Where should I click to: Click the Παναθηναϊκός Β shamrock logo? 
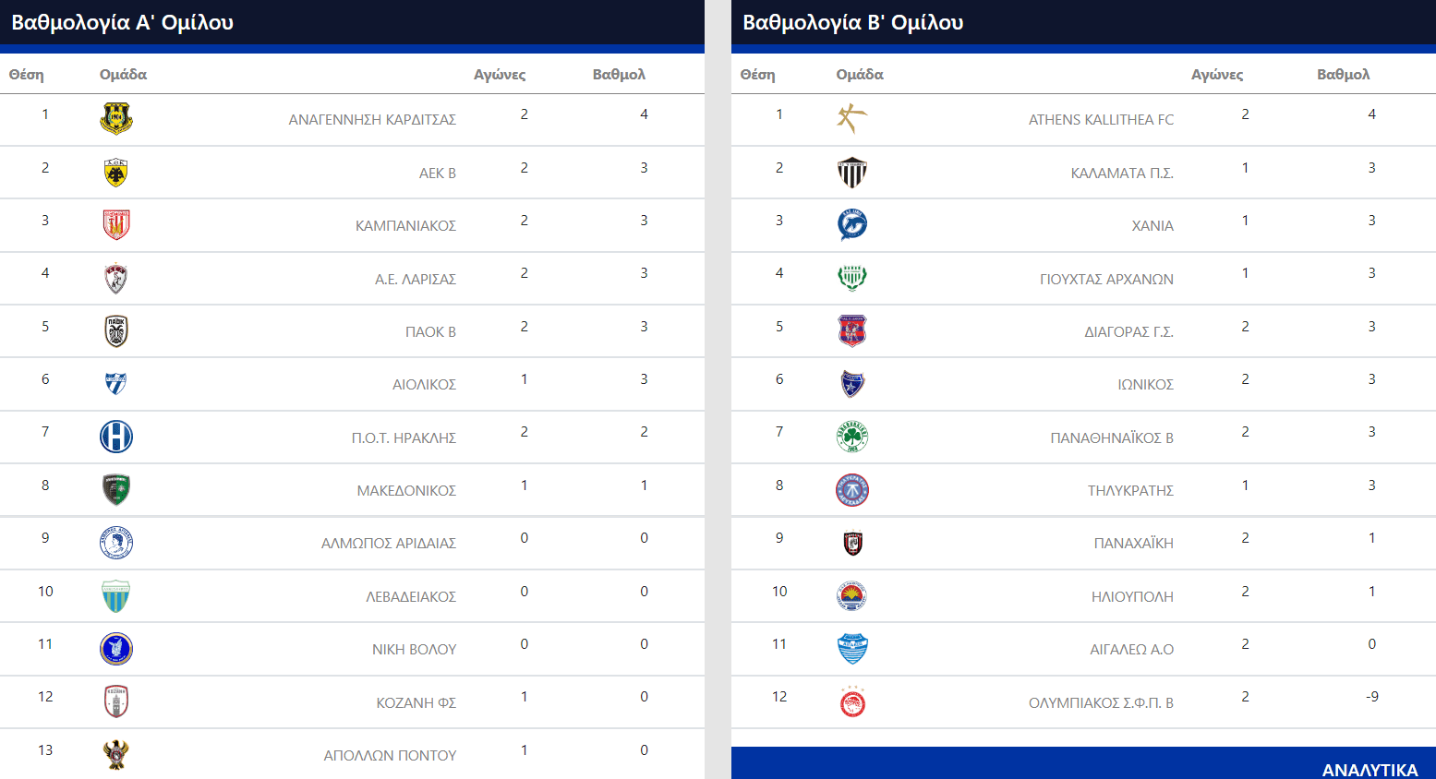pyautogui.click(x=851, y=437)
